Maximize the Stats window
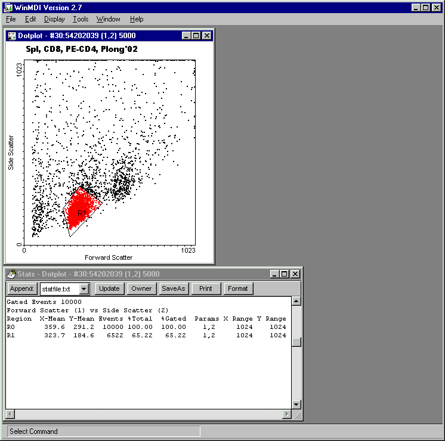Screen dimensions: 445x441 (x=285, y=274)
